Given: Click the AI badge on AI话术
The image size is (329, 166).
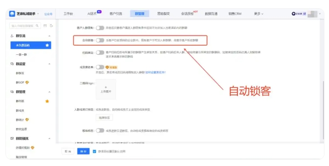Looking at the screenshot, I should pyautogui.click(x=99, y=11).
